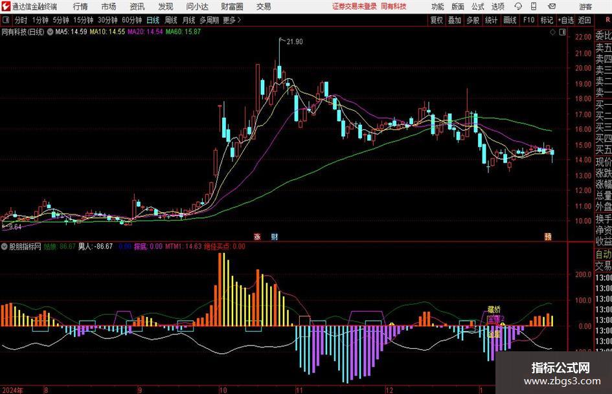Image resolution: width=612 pixels, height=394 pixels.
Task: Expand the 更多 period options
Action: point(232,20)
